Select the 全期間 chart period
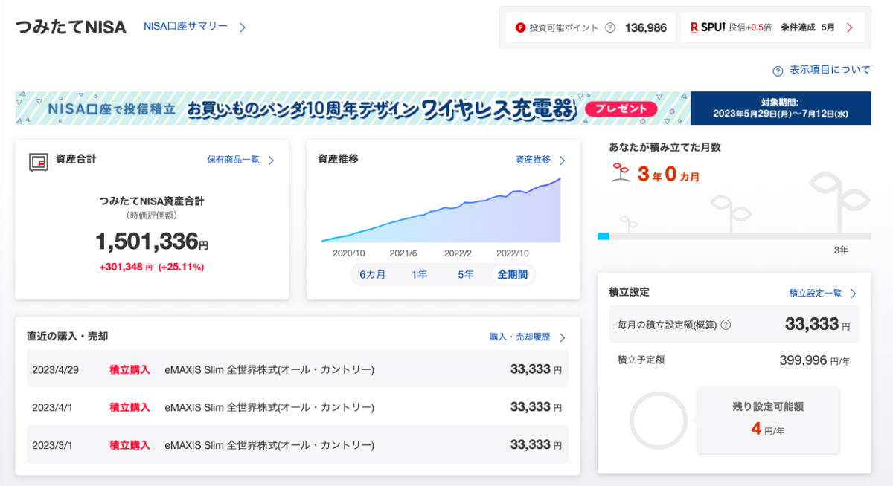 point(513,274)
